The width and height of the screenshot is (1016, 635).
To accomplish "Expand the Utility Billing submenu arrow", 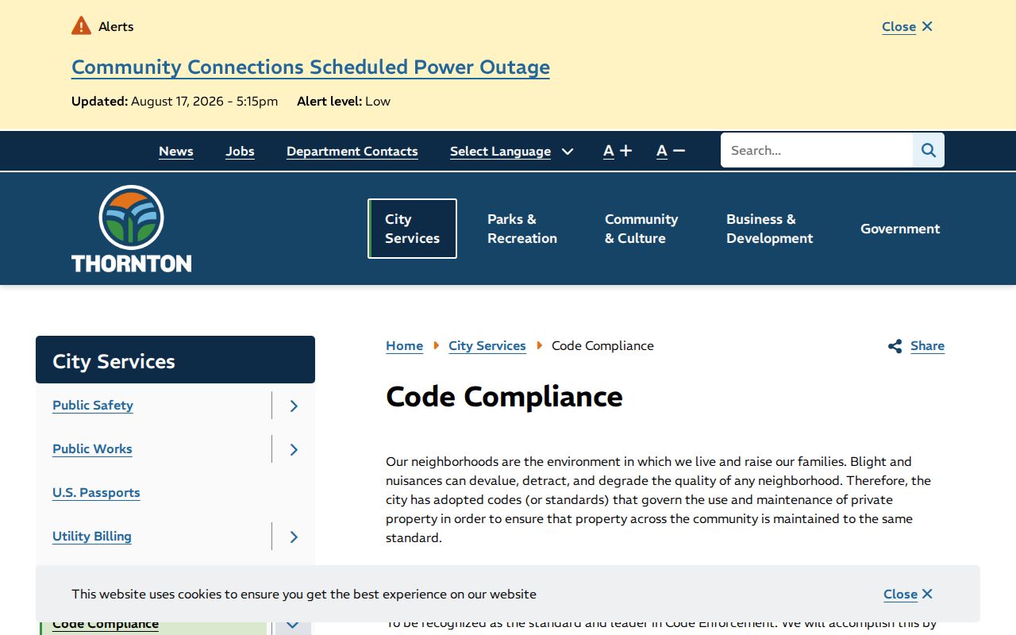I will coord(294,537).
